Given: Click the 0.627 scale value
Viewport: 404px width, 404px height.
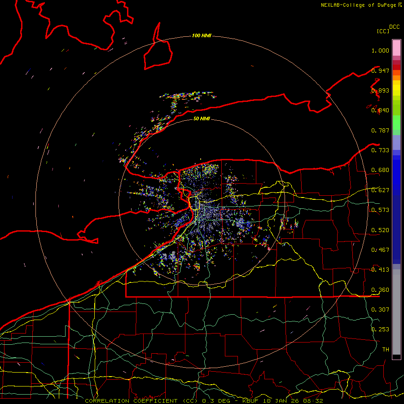Looking at the screenshot, I should pos(380,190).
